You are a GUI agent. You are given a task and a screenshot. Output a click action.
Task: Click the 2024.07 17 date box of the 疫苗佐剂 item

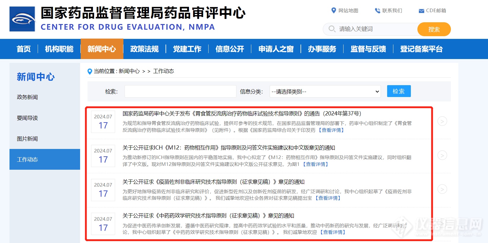coord(103,190)
